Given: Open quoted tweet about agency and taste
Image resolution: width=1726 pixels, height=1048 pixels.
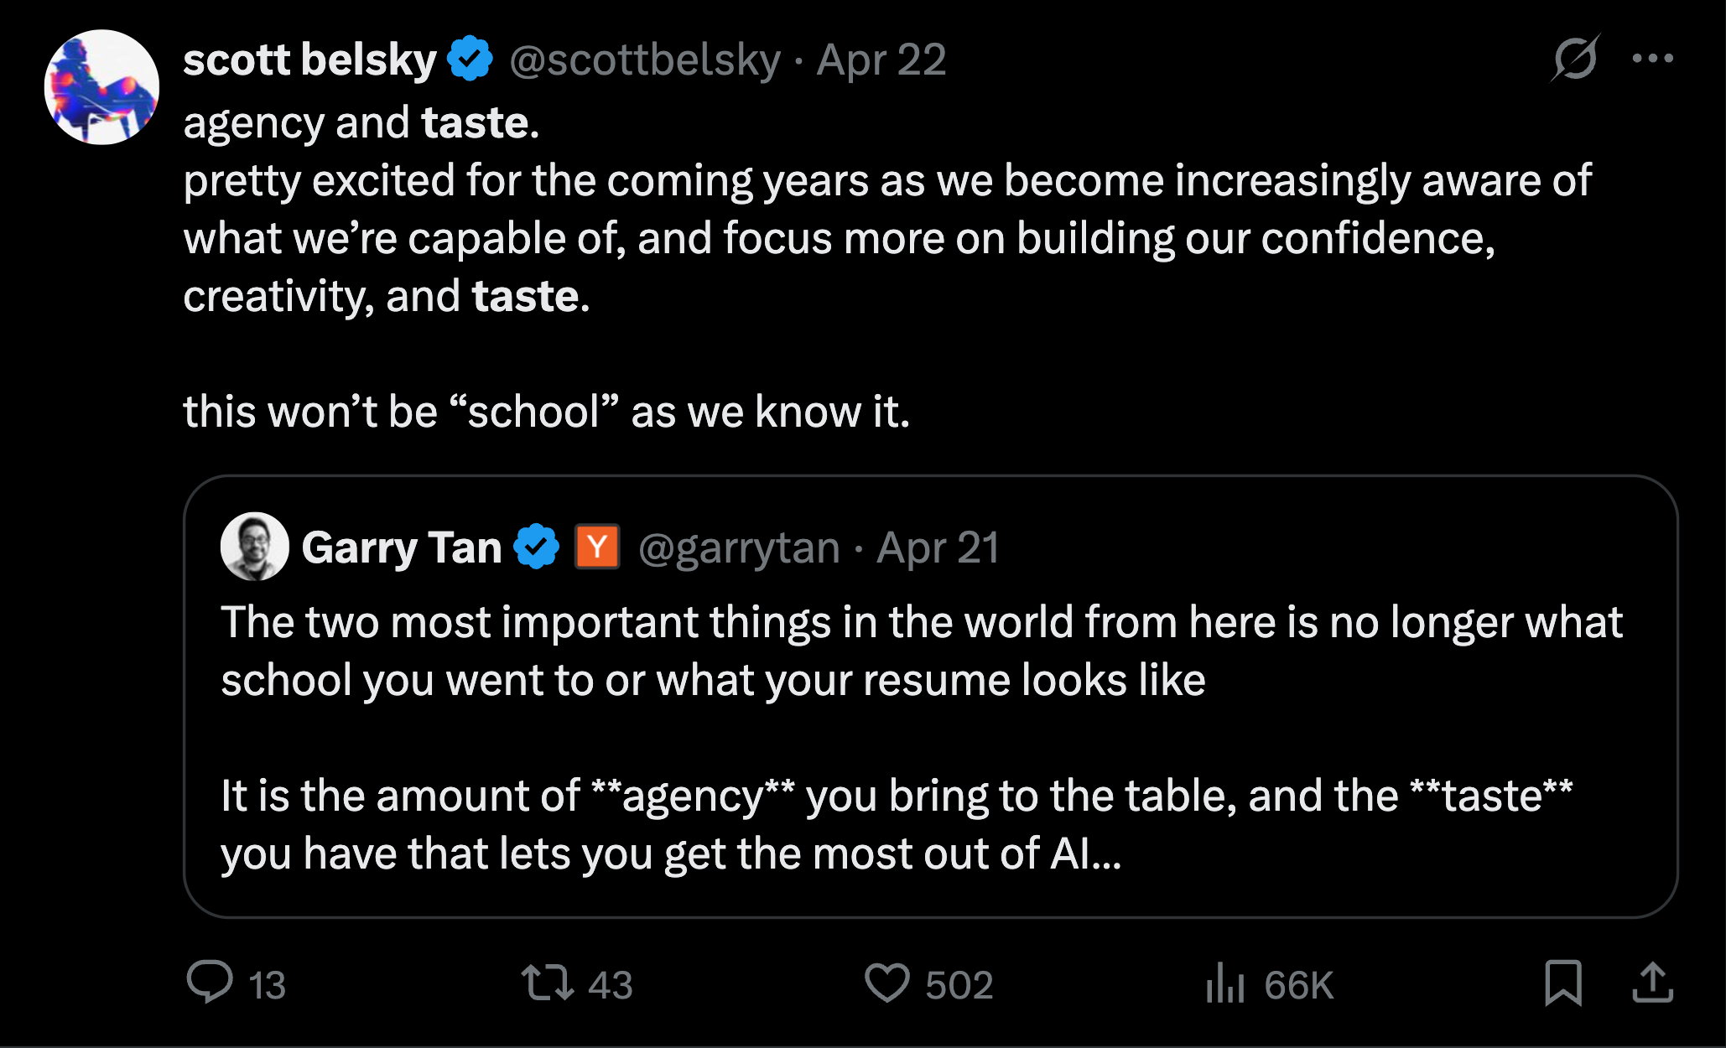Looking at the screenshot, I should pyautogui.click(x=923, y=738).
